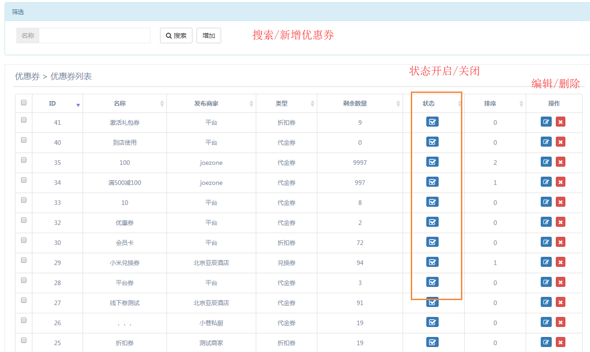Delete the 满500减100 coupon
The image size is (590, 352).
pos(560,182)
